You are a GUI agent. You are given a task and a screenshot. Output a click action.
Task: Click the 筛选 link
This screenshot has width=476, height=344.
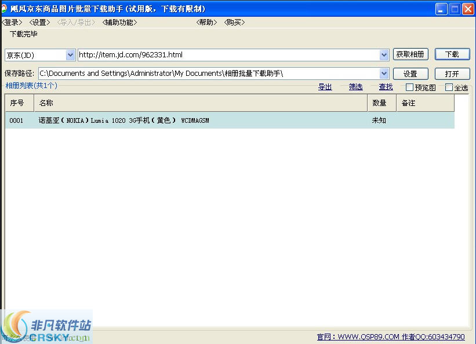[x=355, y=87]
